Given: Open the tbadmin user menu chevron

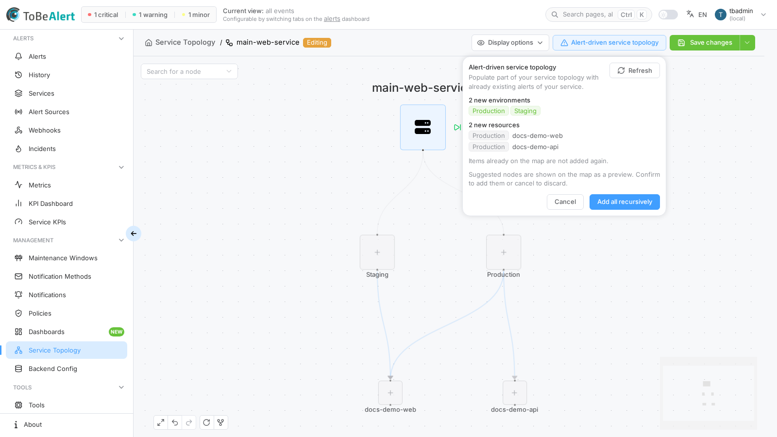Looking at the screenshot, I should point(763,15).
